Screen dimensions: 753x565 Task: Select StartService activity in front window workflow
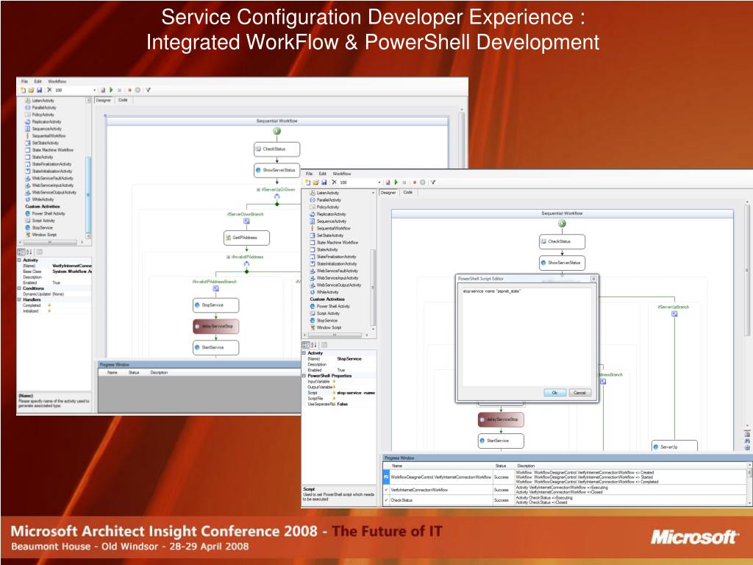click(501, 441)
